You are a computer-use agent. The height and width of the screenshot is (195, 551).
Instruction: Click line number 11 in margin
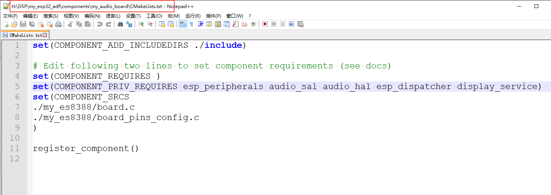click(14, 148)
